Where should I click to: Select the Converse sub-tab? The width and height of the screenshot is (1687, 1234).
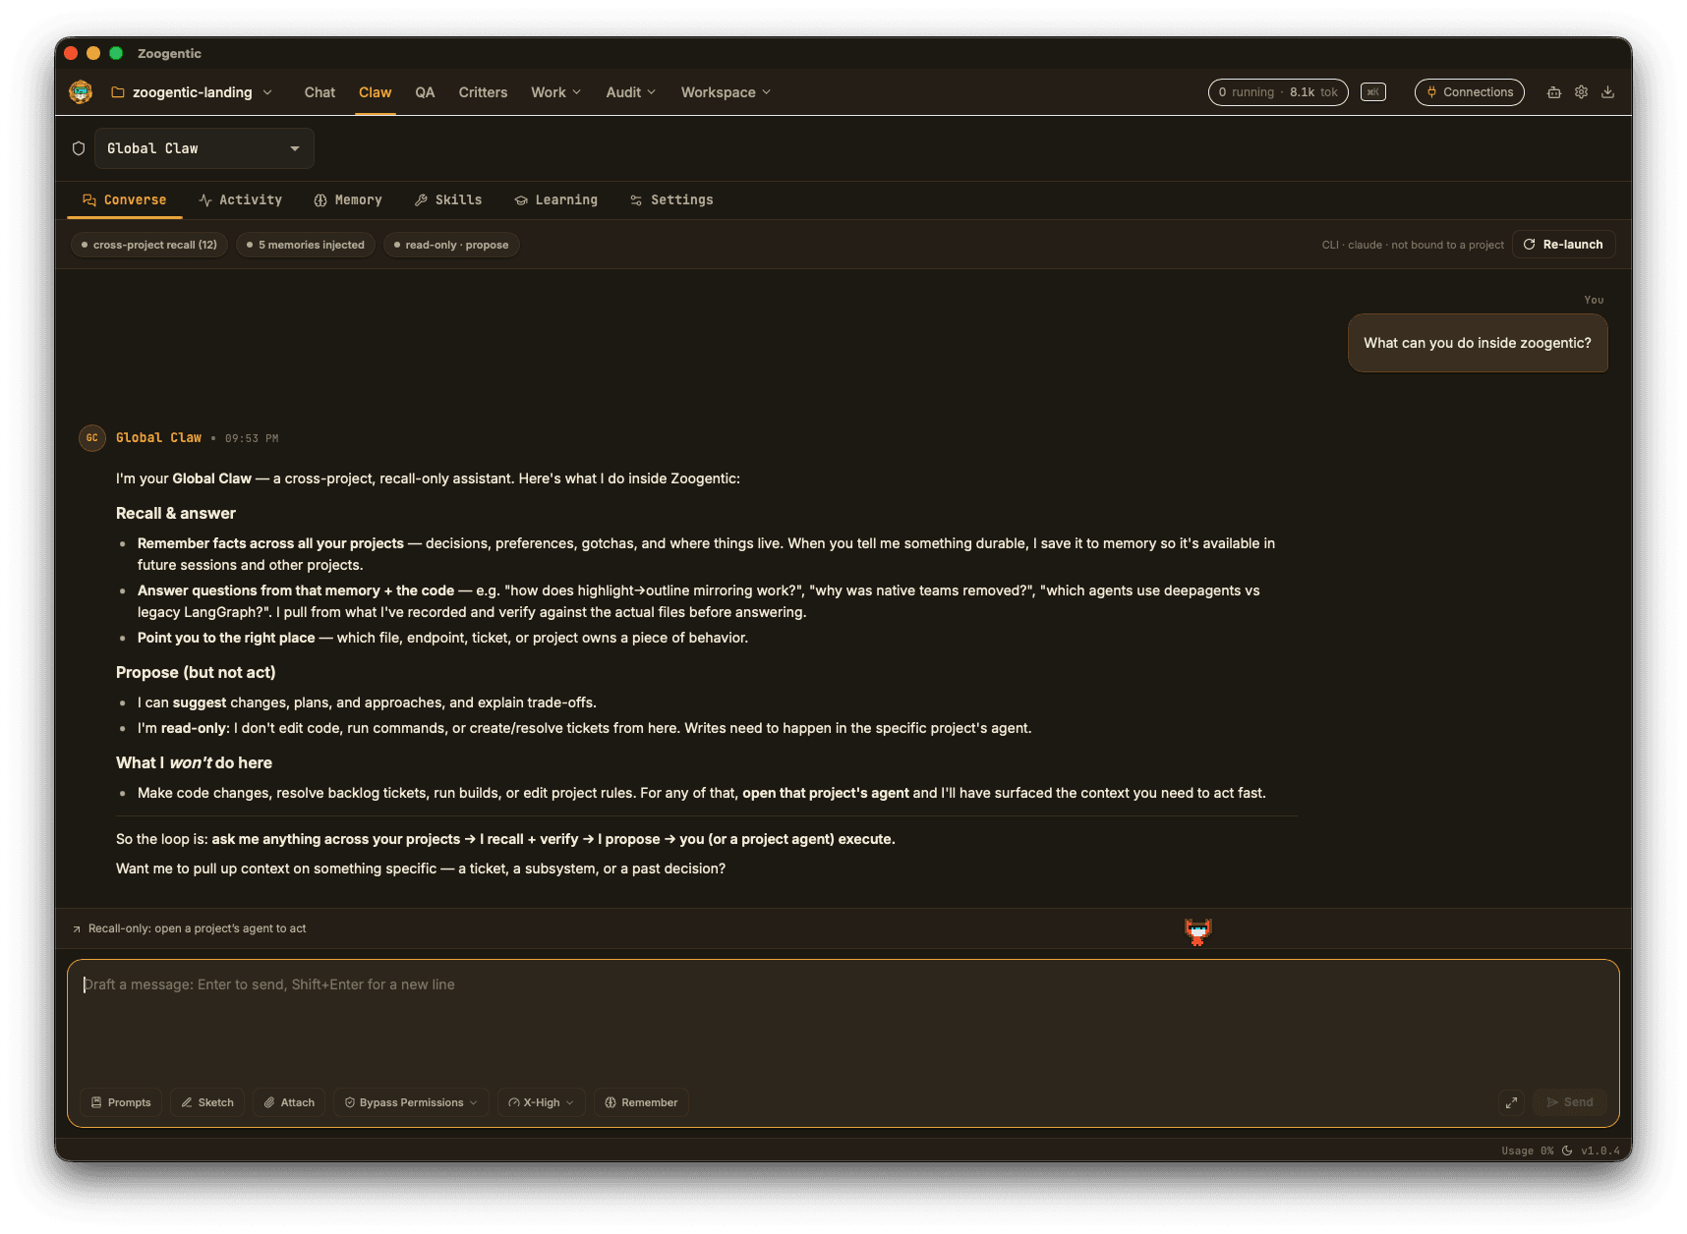coord(125,200)
